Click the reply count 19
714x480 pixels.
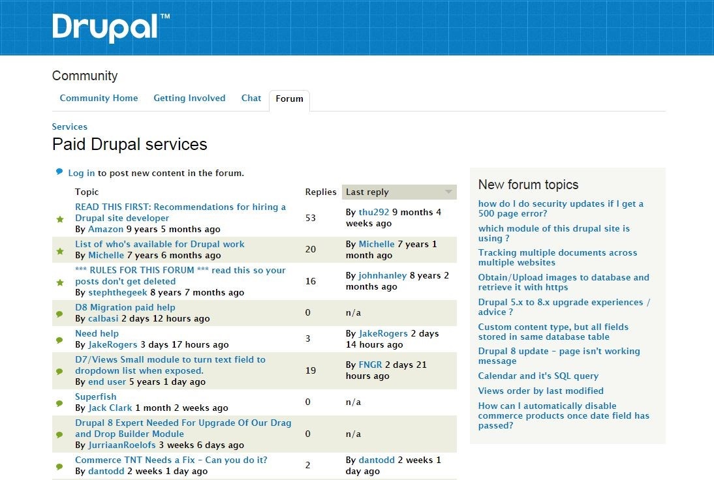click(311, 370)
